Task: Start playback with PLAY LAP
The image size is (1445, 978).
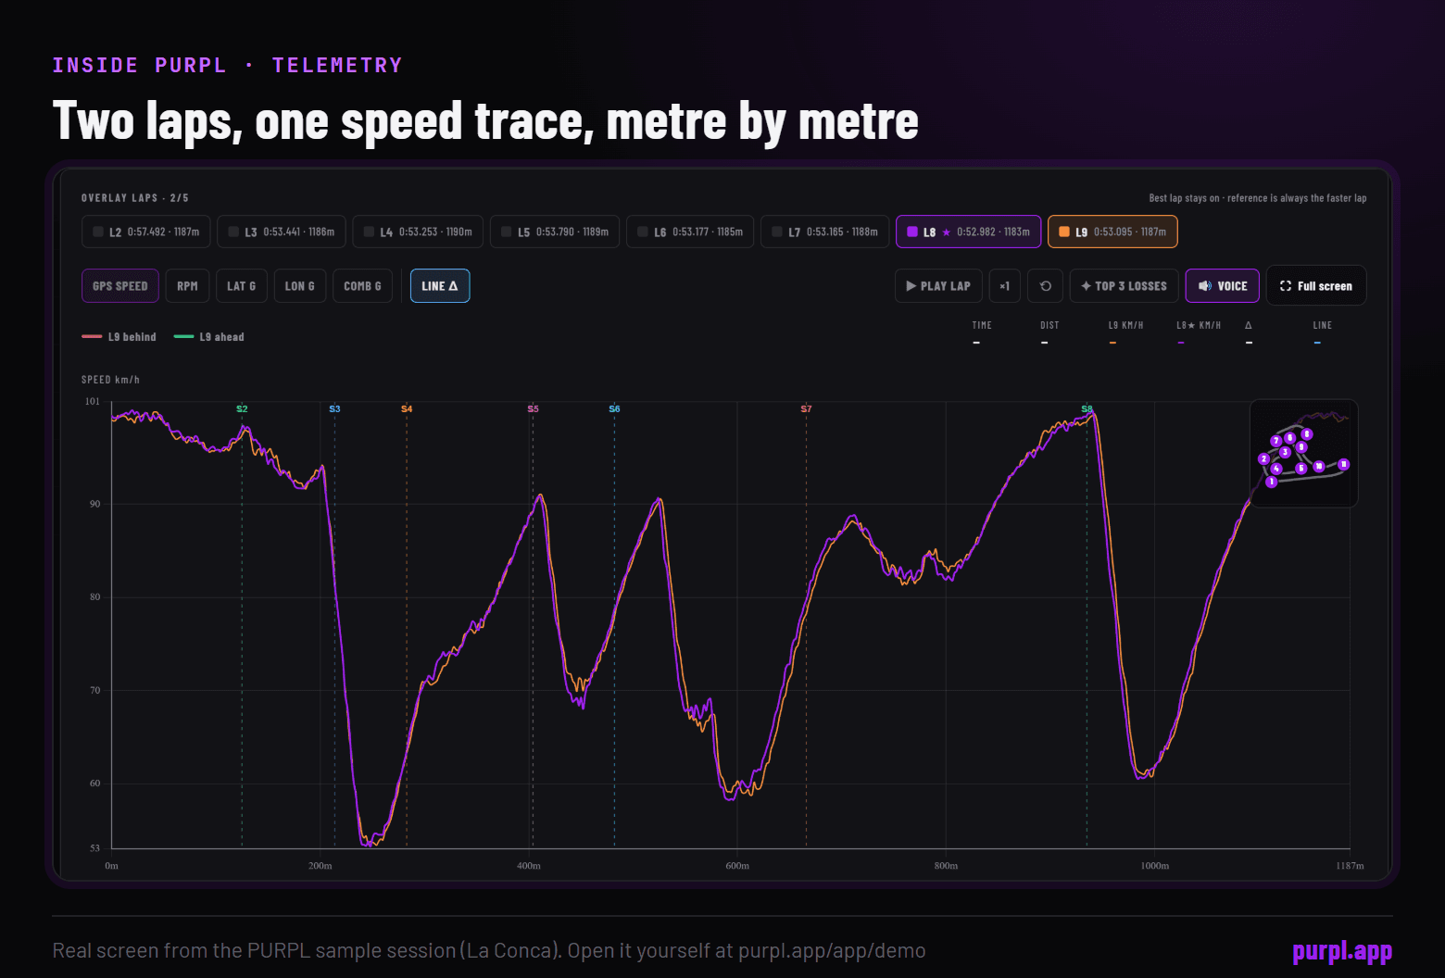Action: (938, 286)
